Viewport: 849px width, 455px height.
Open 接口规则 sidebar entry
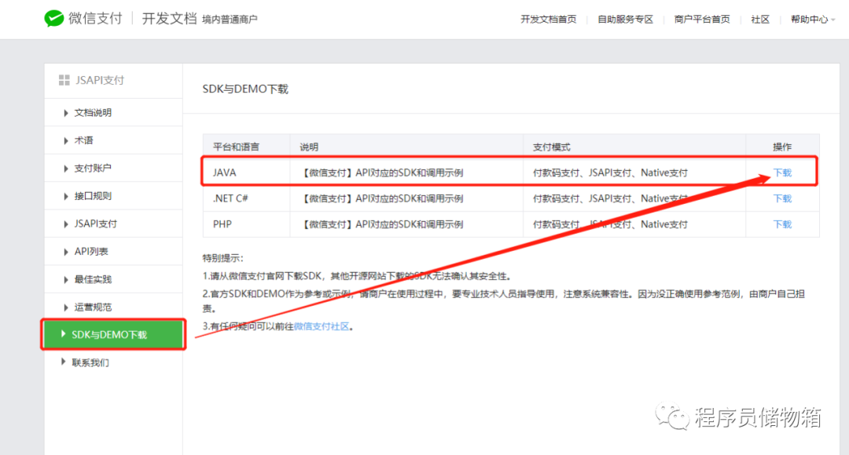tap(93, 196)
